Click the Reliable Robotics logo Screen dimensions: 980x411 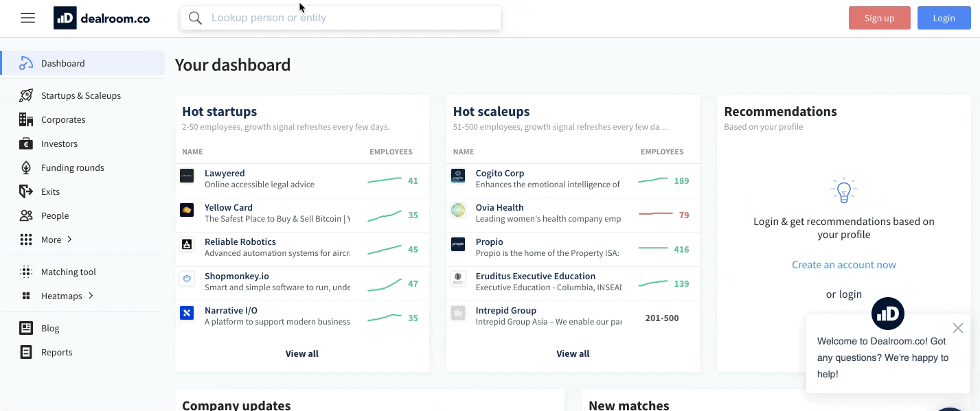coord(187,244)
